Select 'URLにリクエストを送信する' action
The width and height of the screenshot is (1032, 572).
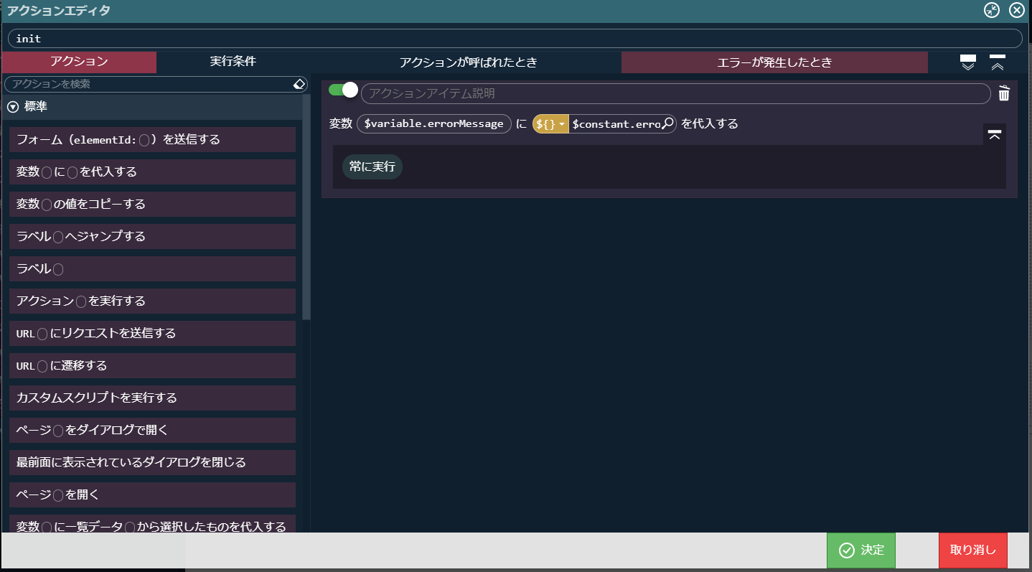(152, 333)
